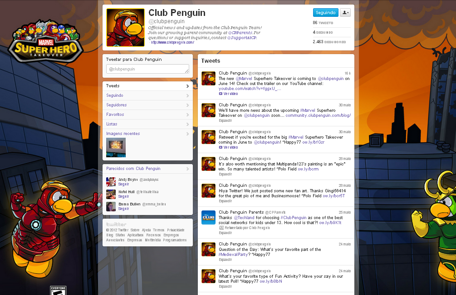This screenshot has height=295, width=456.
Task: Click the chevron on Tweets row
Action: point(187,86)
